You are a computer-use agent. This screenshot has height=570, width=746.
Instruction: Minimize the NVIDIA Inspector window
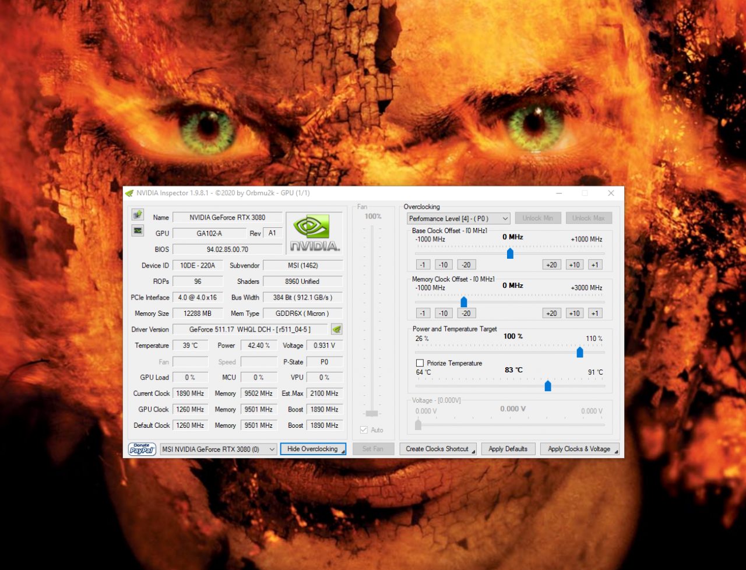coord(559,193)
